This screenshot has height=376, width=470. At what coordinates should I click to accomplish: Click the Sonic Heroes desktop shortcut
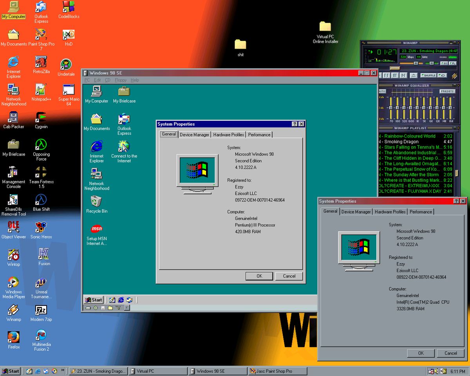[41, 228]
